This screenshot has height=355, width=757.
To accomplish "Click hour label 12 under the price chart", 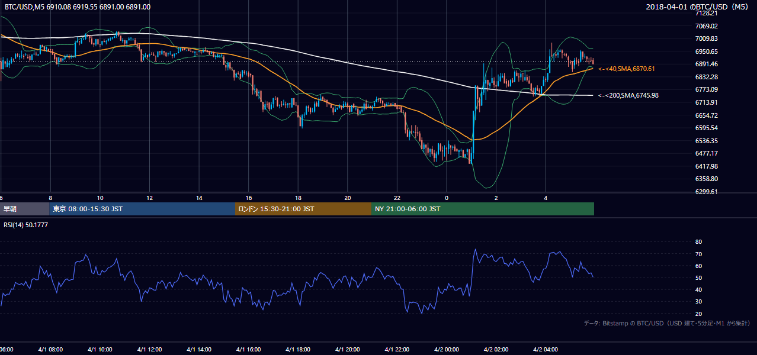I will click(x=150, y=198).
